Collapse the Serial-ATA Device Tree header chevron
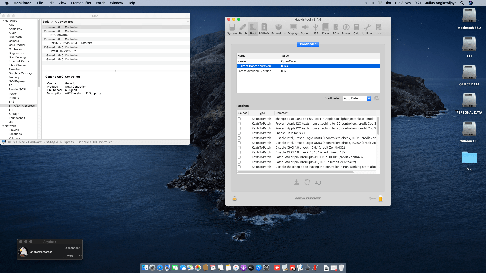This screenshot has width=486, height=273. point(188,22)
